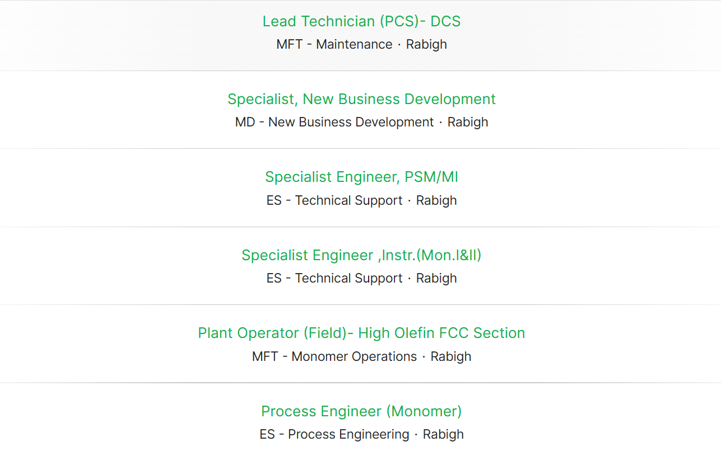View the Process Engineer (Monomer) job
This screenshot has width=721, height=456.
pyautogui.click(x=361, y=411)
